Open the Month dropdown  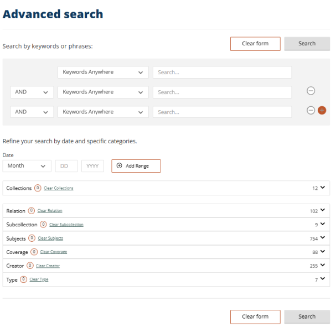click(x=27, y=166)
